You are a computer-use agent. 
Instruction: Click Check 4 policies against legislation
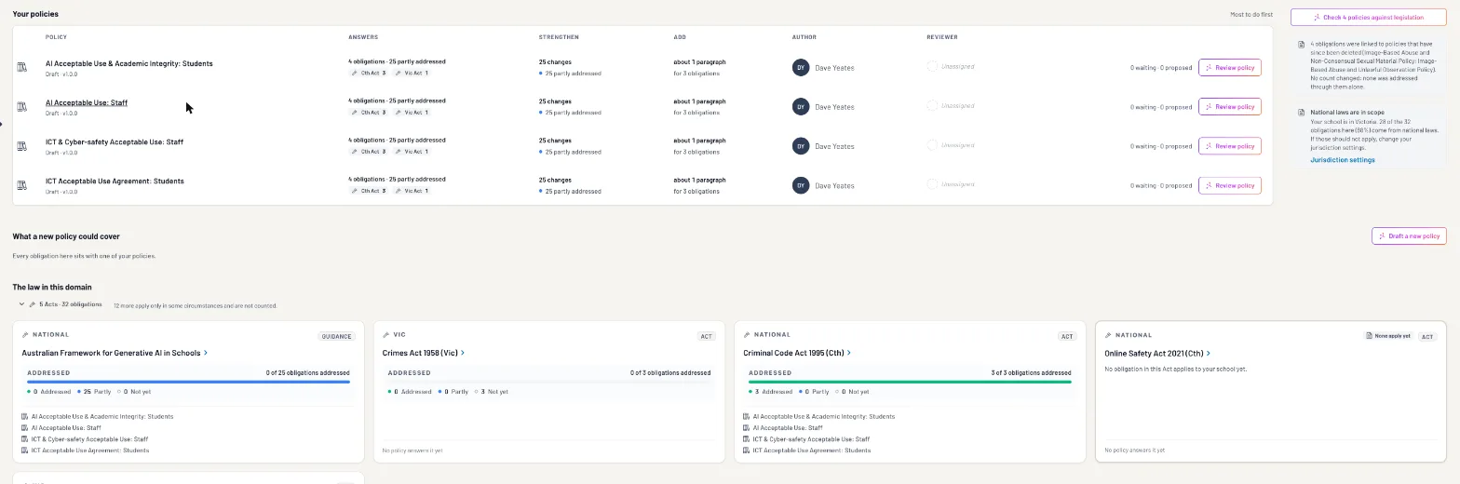point(1368,18)
